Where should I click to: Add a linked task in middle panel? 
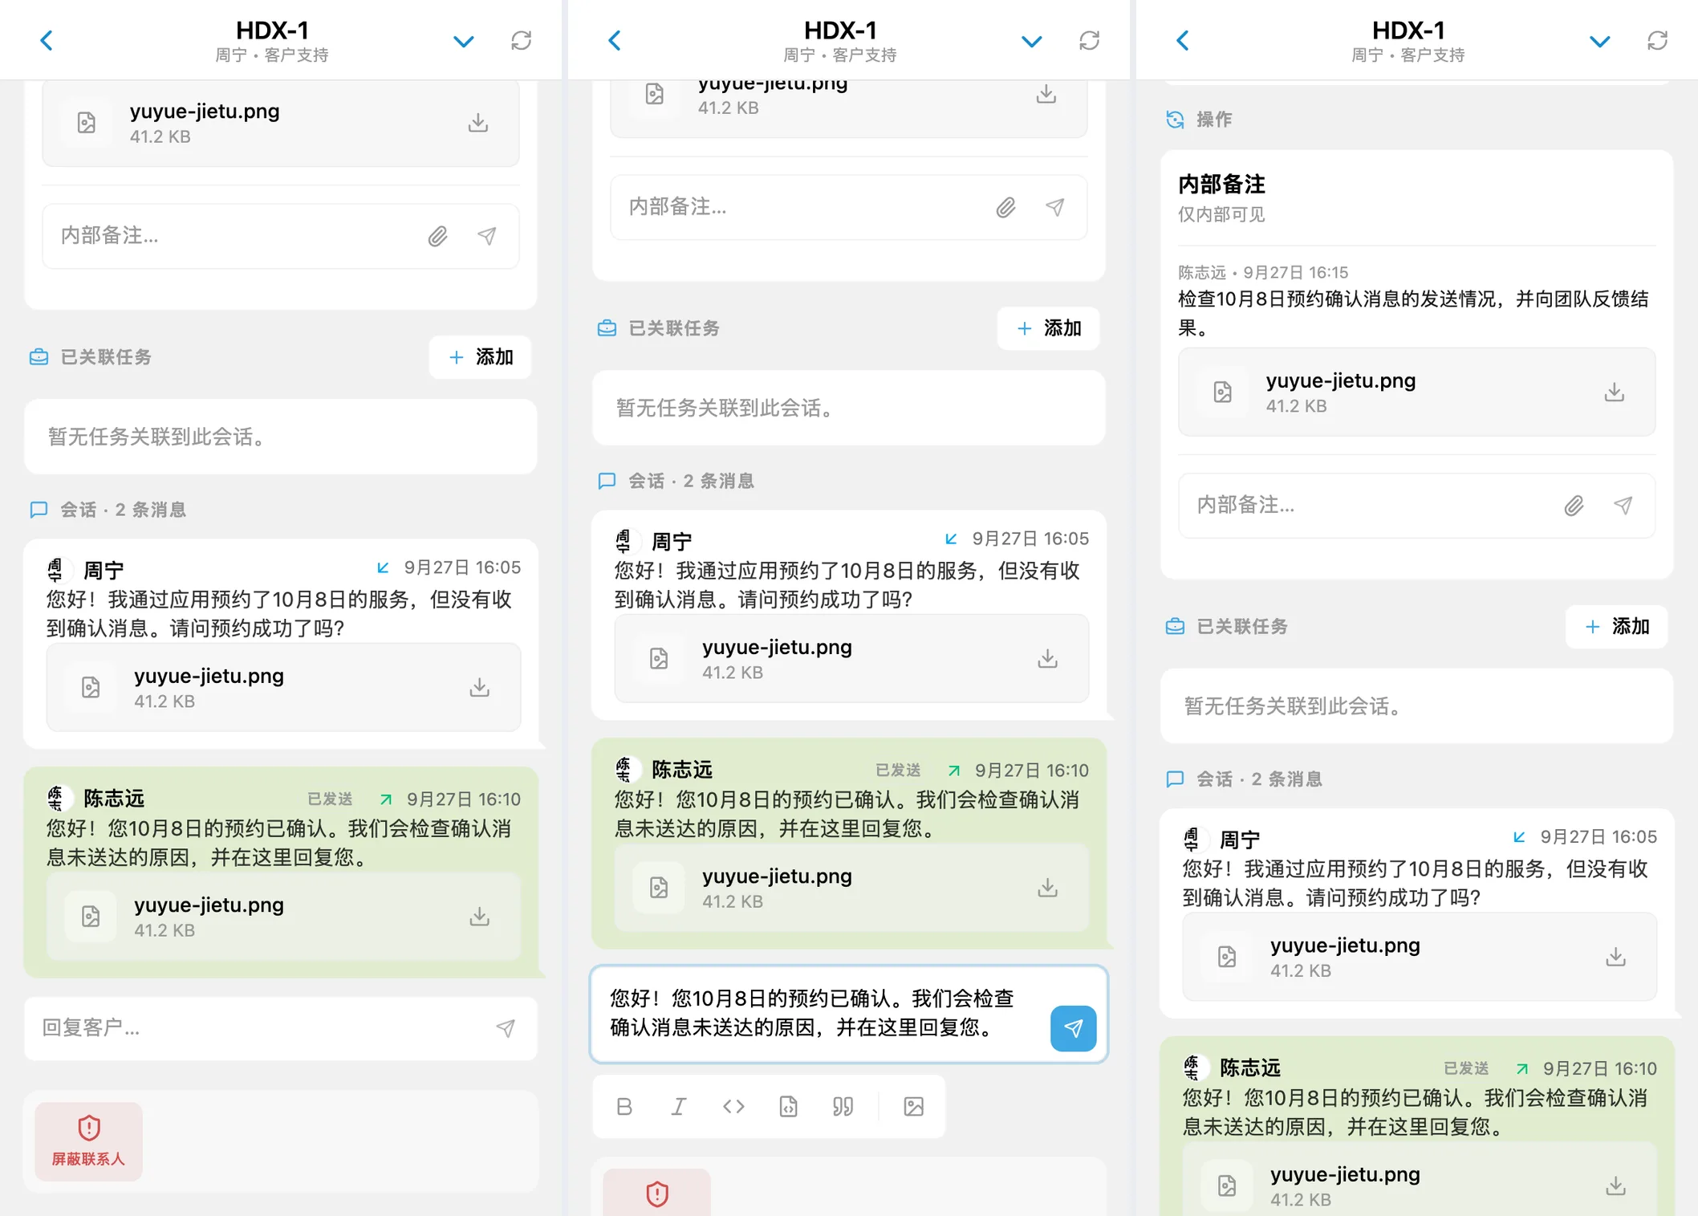coord(1048,328)
